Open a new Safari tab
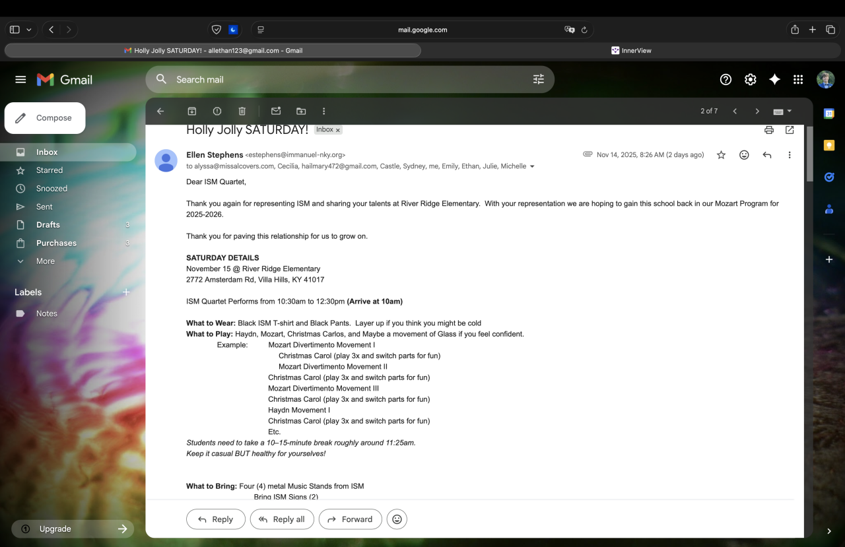The image size is (845, 547). 813,30
